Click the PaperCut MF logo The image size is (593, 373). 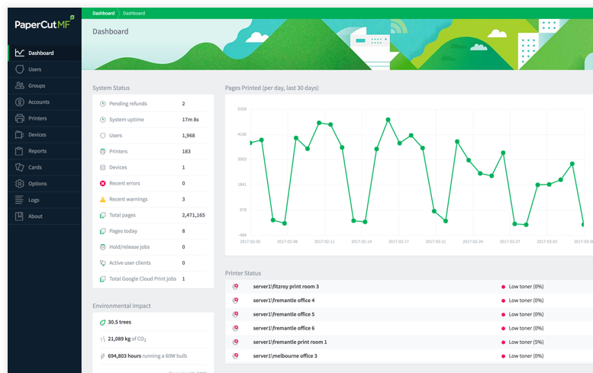(44, 24)
